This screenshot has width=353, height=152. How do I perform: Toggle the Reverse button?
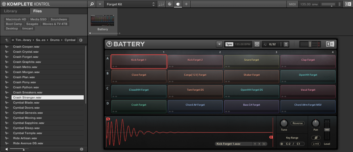click(x=297, y=123)
